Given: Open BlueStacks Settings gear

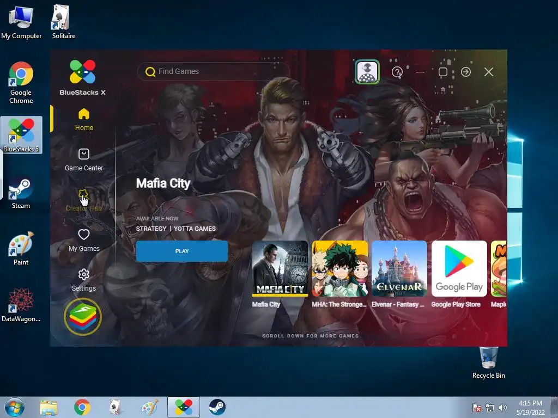Looking at the screenshot, I should tap(83, 274).
